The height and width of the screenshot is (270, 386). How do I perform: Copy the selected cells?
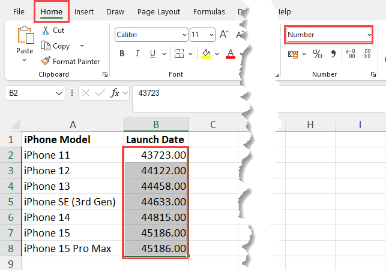[x=55, y=46]
